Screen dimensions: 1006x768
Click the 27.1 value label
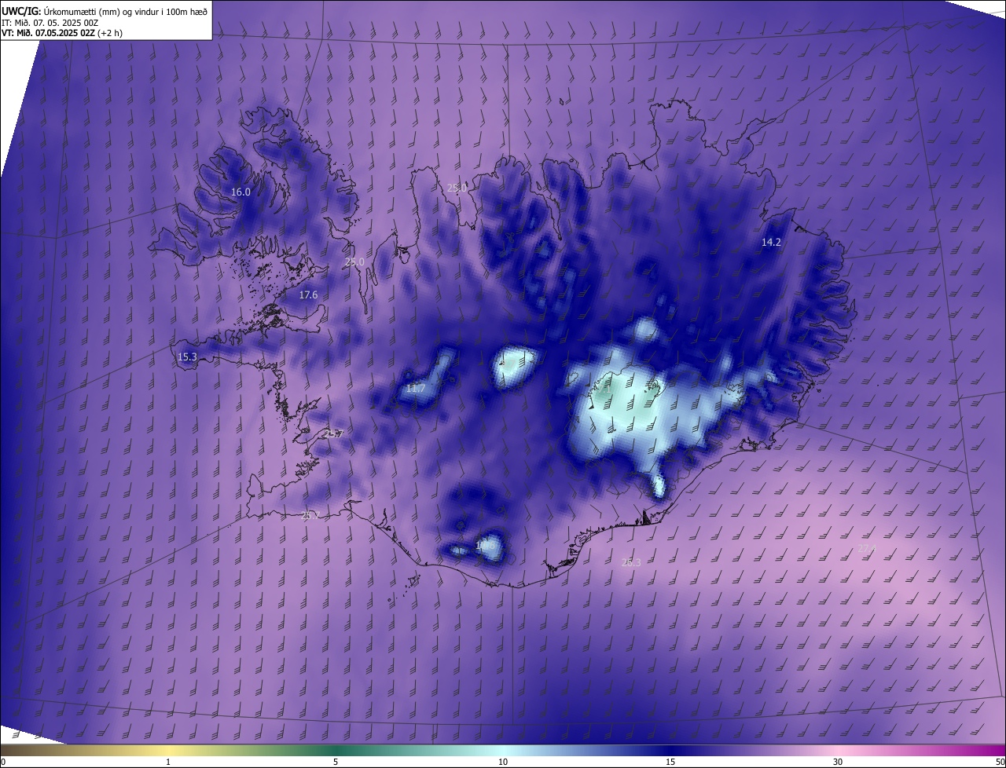pyautogui.click(x=866, y=548)
